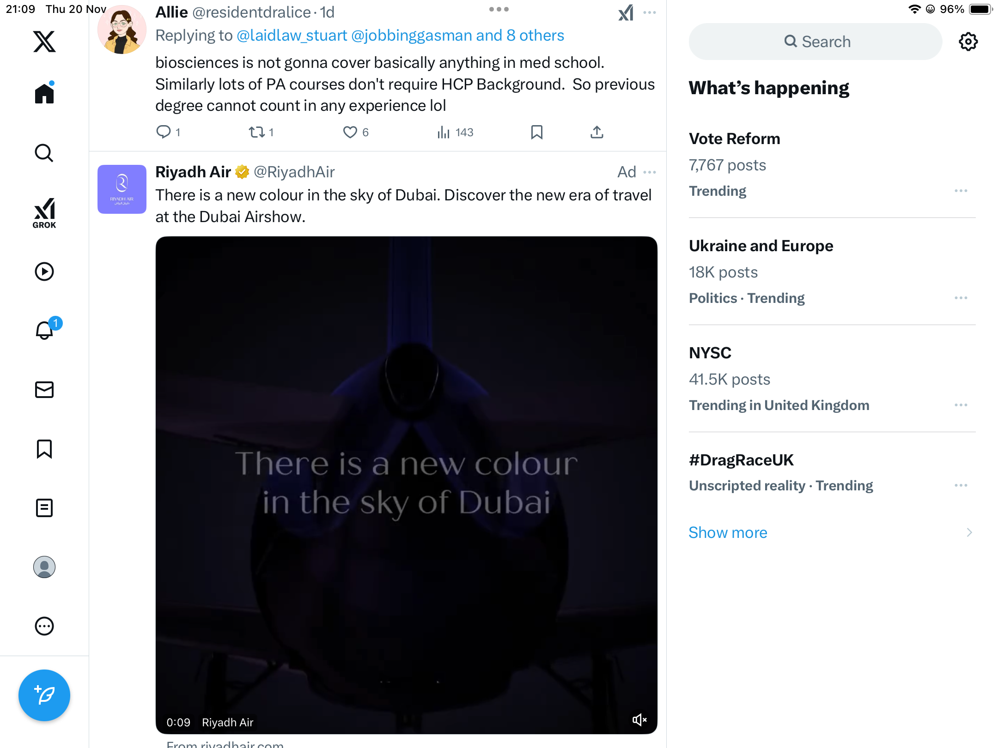
Task: Share Allie's post
Action: [x=597, y=132]
